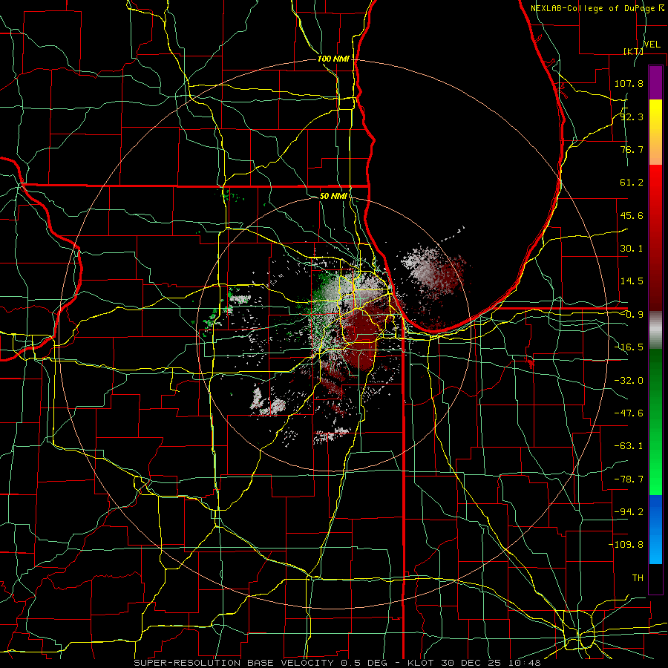This screenshot has height=668, width=668.
Task: Click the 50 NMI range ring label
Action: (333, 196)
